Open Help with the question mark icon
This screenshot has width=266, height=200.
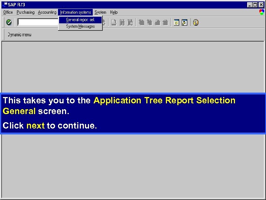click(x=195, y=23)
